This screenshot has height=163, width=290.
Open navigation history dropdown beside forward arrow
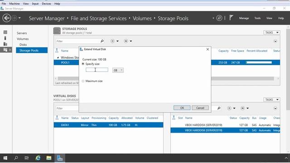19,18
